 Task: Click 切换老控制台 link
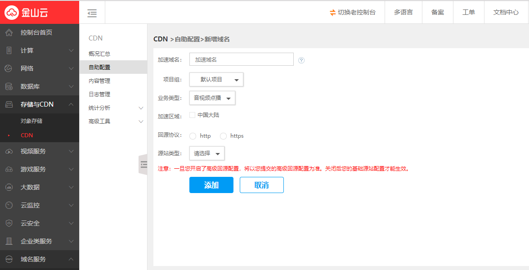[x=357, y=13]
